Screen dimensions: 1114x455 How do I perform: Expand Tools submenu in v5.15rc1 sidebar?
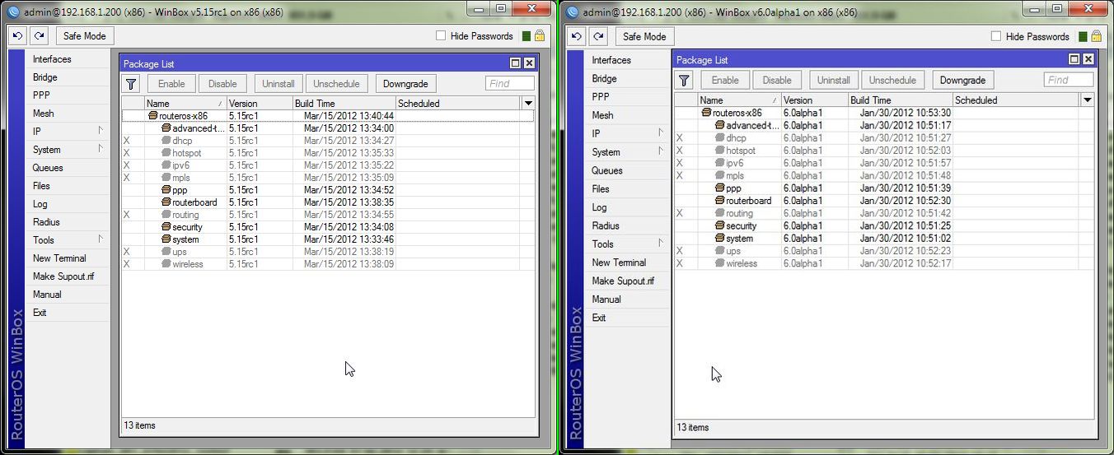click(101, 239)
